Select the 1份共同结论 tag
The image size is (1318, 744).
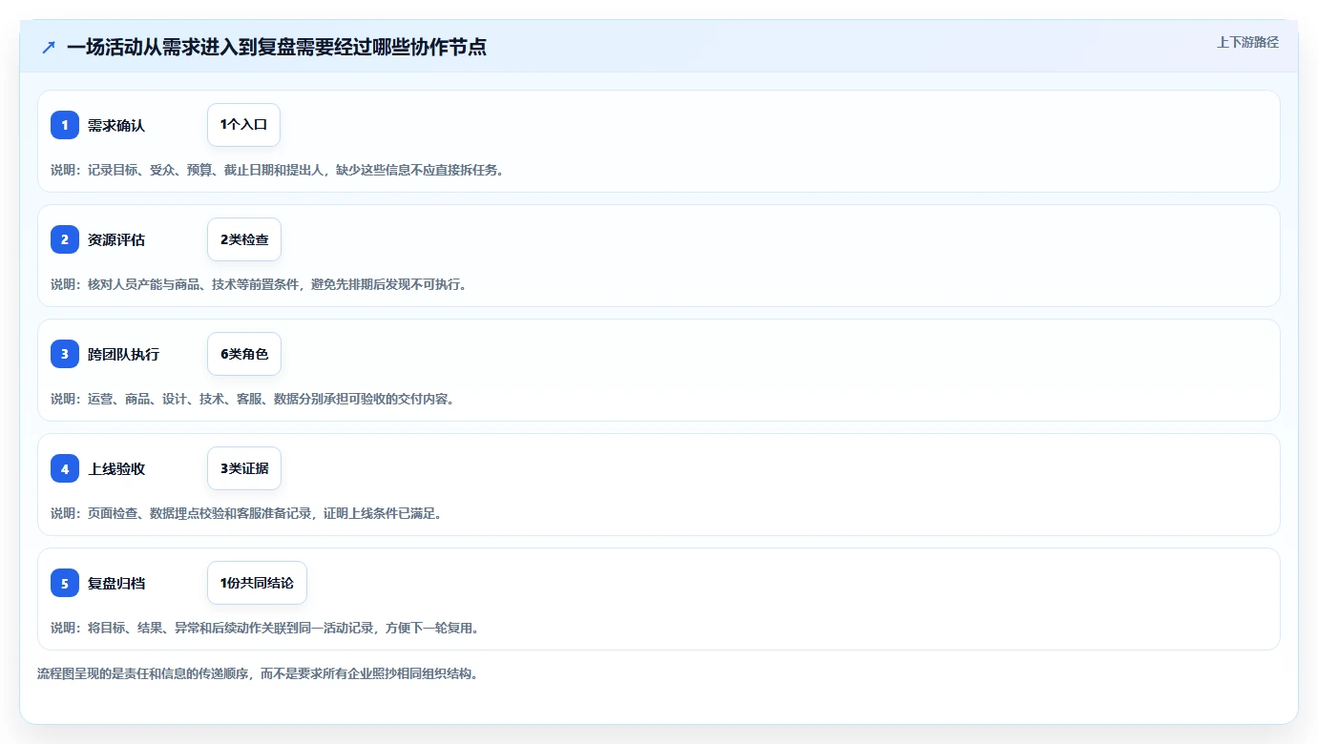coord(257,583)
